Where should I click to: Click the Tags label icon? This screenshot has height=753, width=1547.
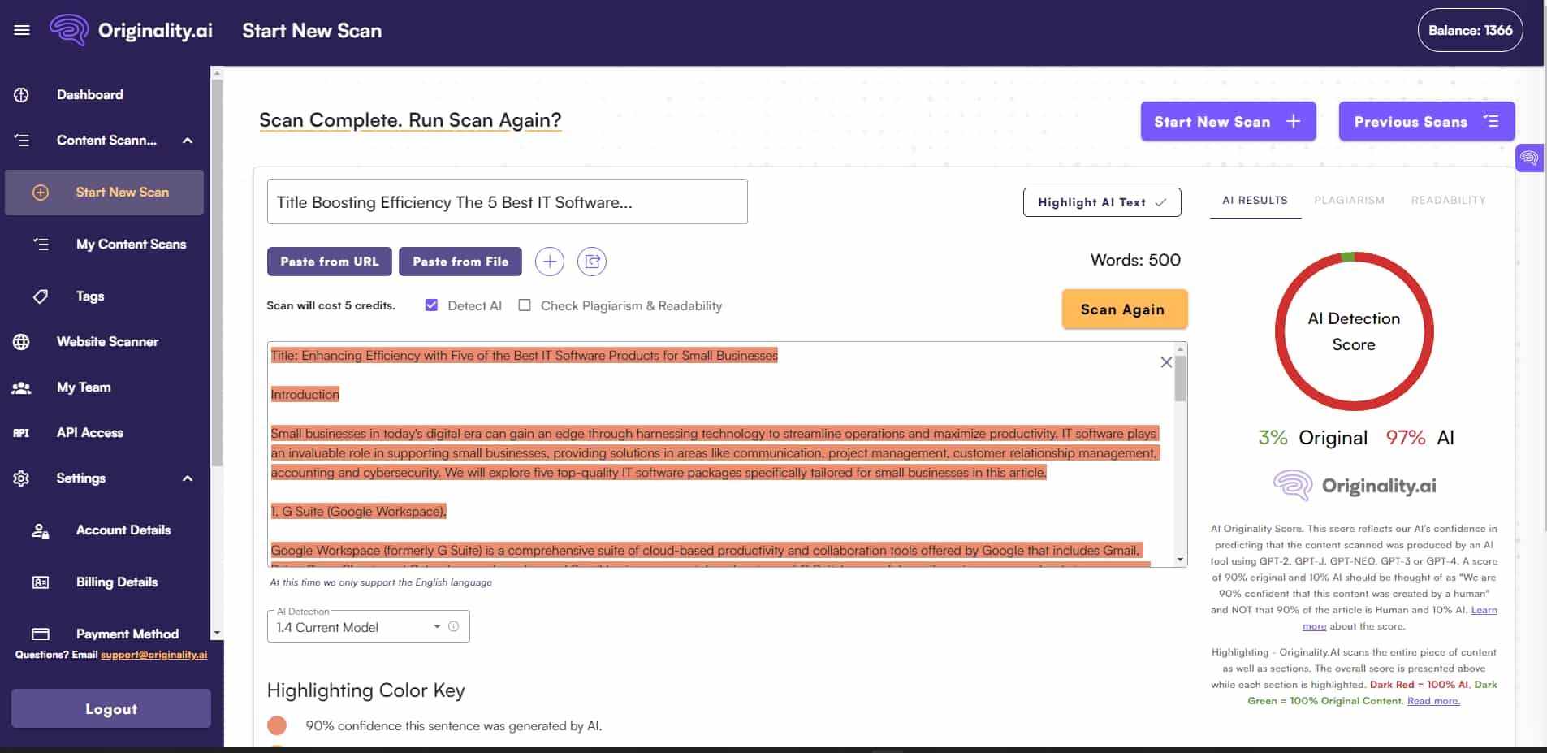tap(41, 296)
